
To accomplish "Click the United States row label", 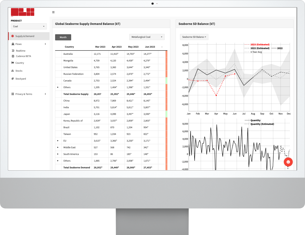I will pyautogui.click(x=70, y=67).
